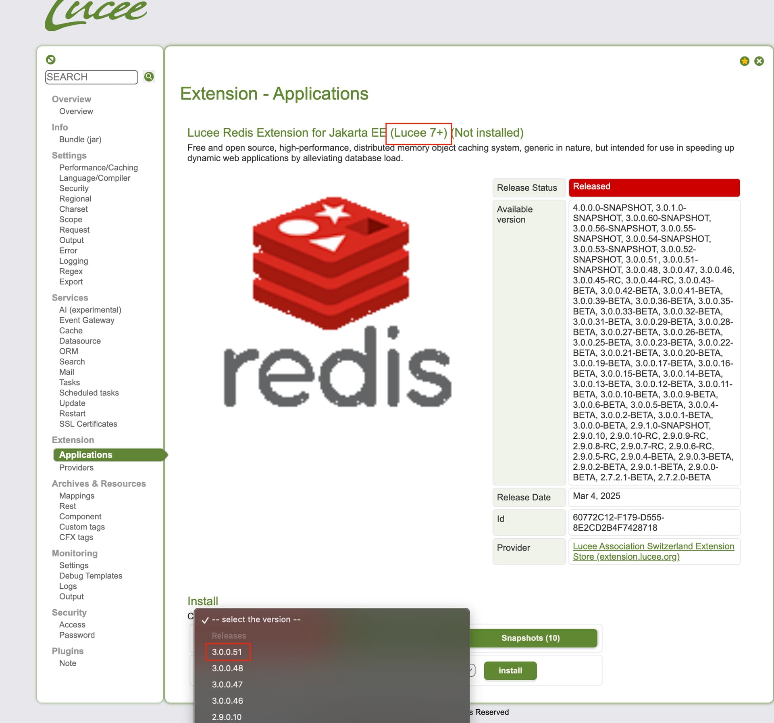774x723 pixels.
Task: Select the "-- select the version --" option
Action: (256, 619)
